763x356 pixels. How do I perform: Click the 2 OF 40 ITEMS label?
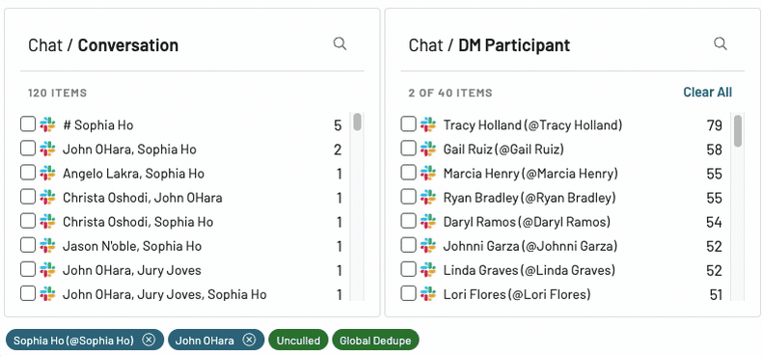[x=450, y=93]
